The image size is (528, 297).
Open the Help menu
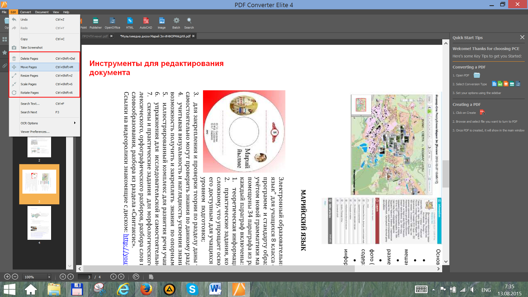pos(66,12)
